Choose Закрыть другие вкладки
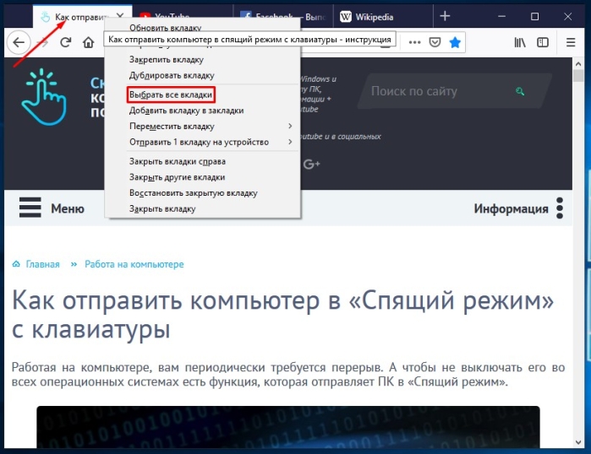Screen dimensions: 591x454 pos(202,177)
